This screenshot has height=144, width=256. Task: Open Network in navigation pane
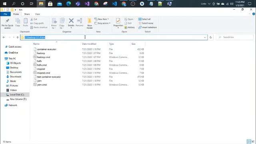pyautogui.click(x=13, y=105)
